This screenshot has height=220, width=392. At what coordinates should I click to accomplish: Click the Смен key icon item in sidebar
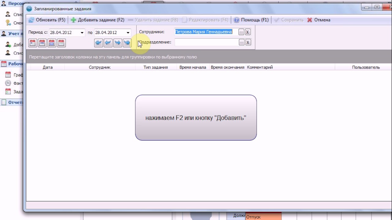14,23
